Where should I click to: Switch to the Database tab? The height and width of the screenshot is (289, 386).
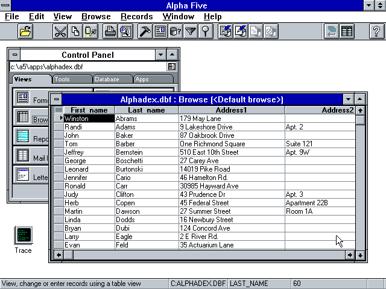(x=113, y=79)
